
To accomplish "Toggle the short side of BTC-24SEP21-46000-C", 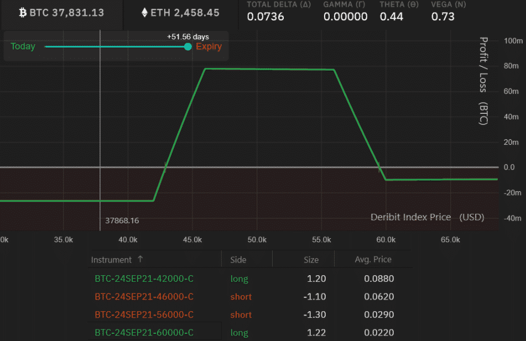I will pos(241,297).
